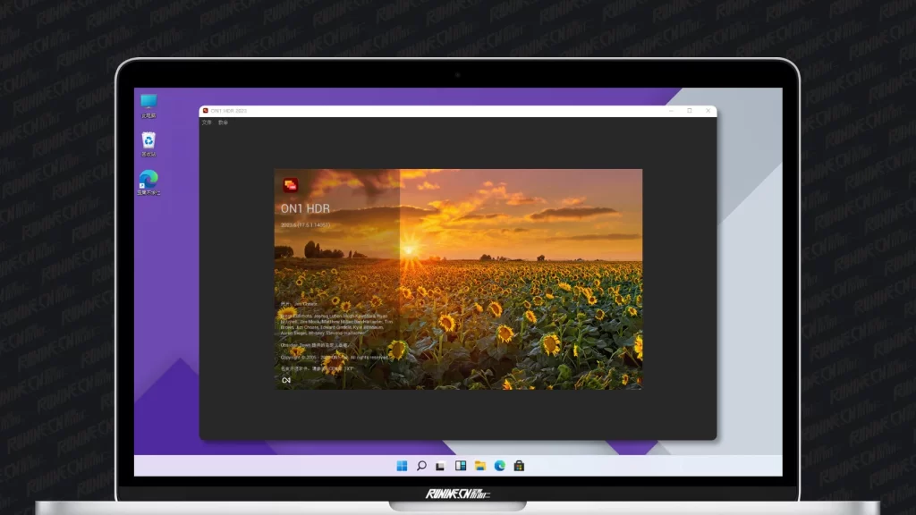
Task: Close the ON1 HDR 2023 window
Action: [x=708, y=111]
